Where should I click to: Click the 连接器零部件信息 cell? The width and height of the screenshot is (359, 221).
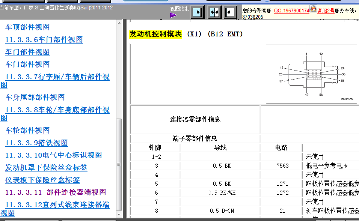pyautogui.click(x=195, y=119)
